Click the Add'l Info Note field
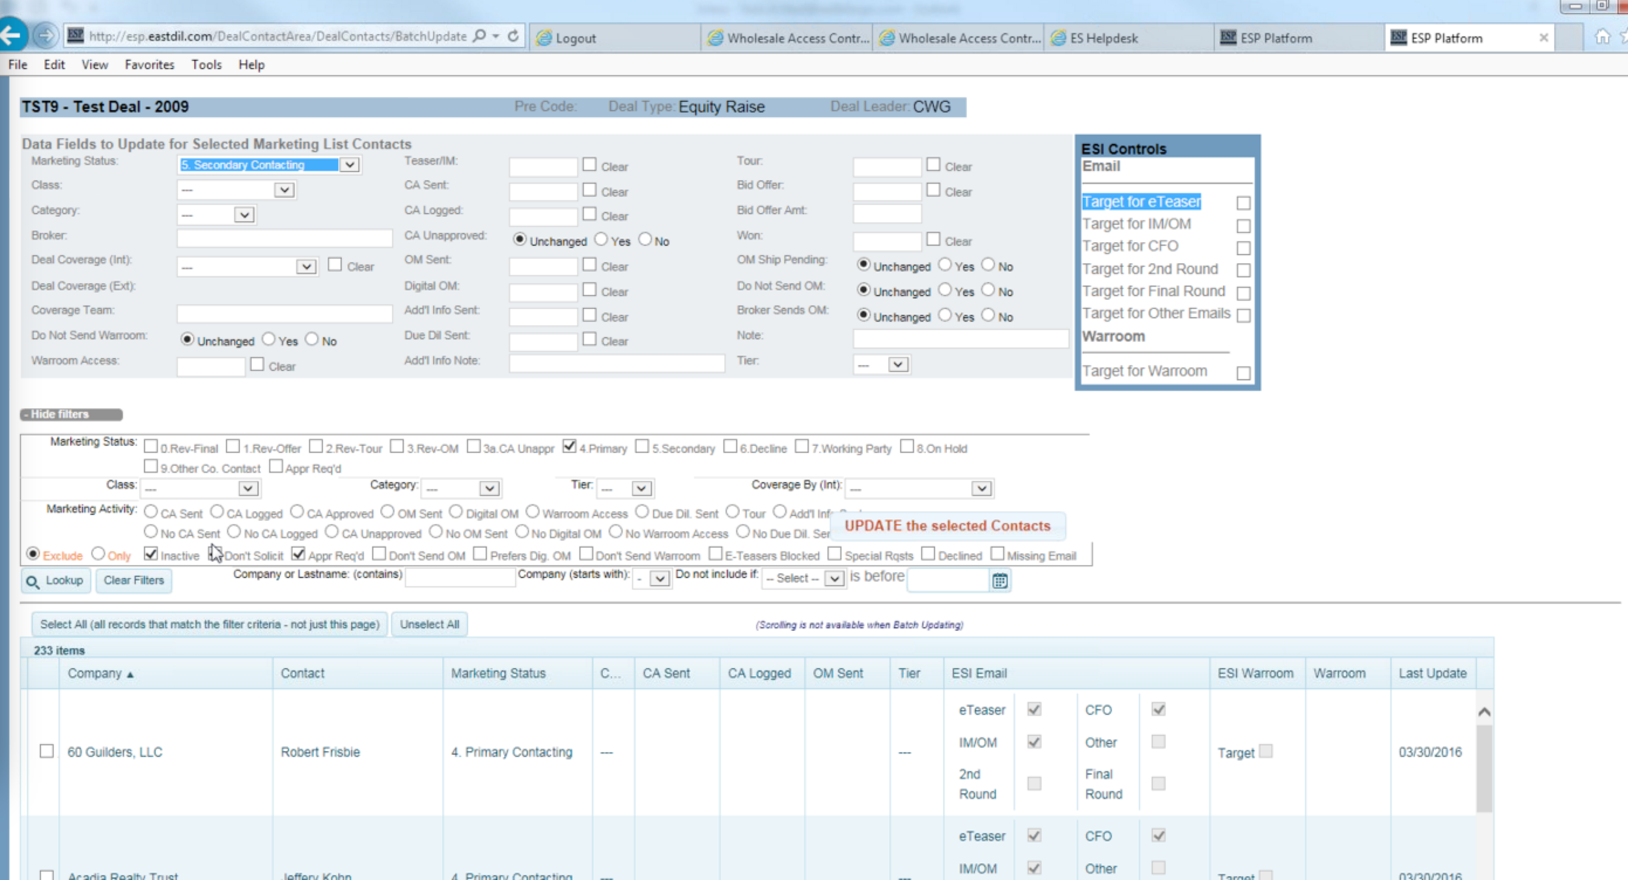 pyautogui.click(x=617, y=363)
